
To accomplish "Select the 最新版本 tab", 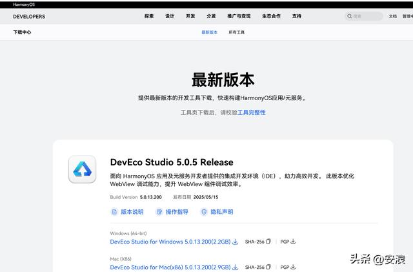I will 209,32.
